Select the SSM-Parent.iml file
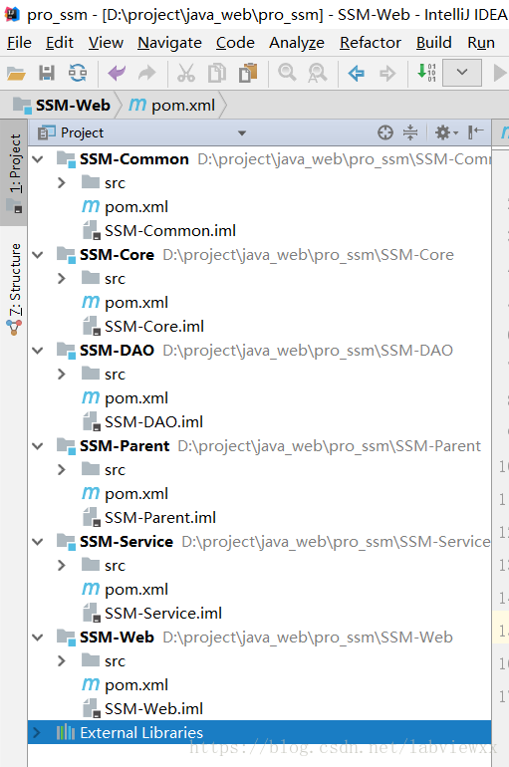The width and height of the screenshot is (509, 767). (x=149, y=518)
